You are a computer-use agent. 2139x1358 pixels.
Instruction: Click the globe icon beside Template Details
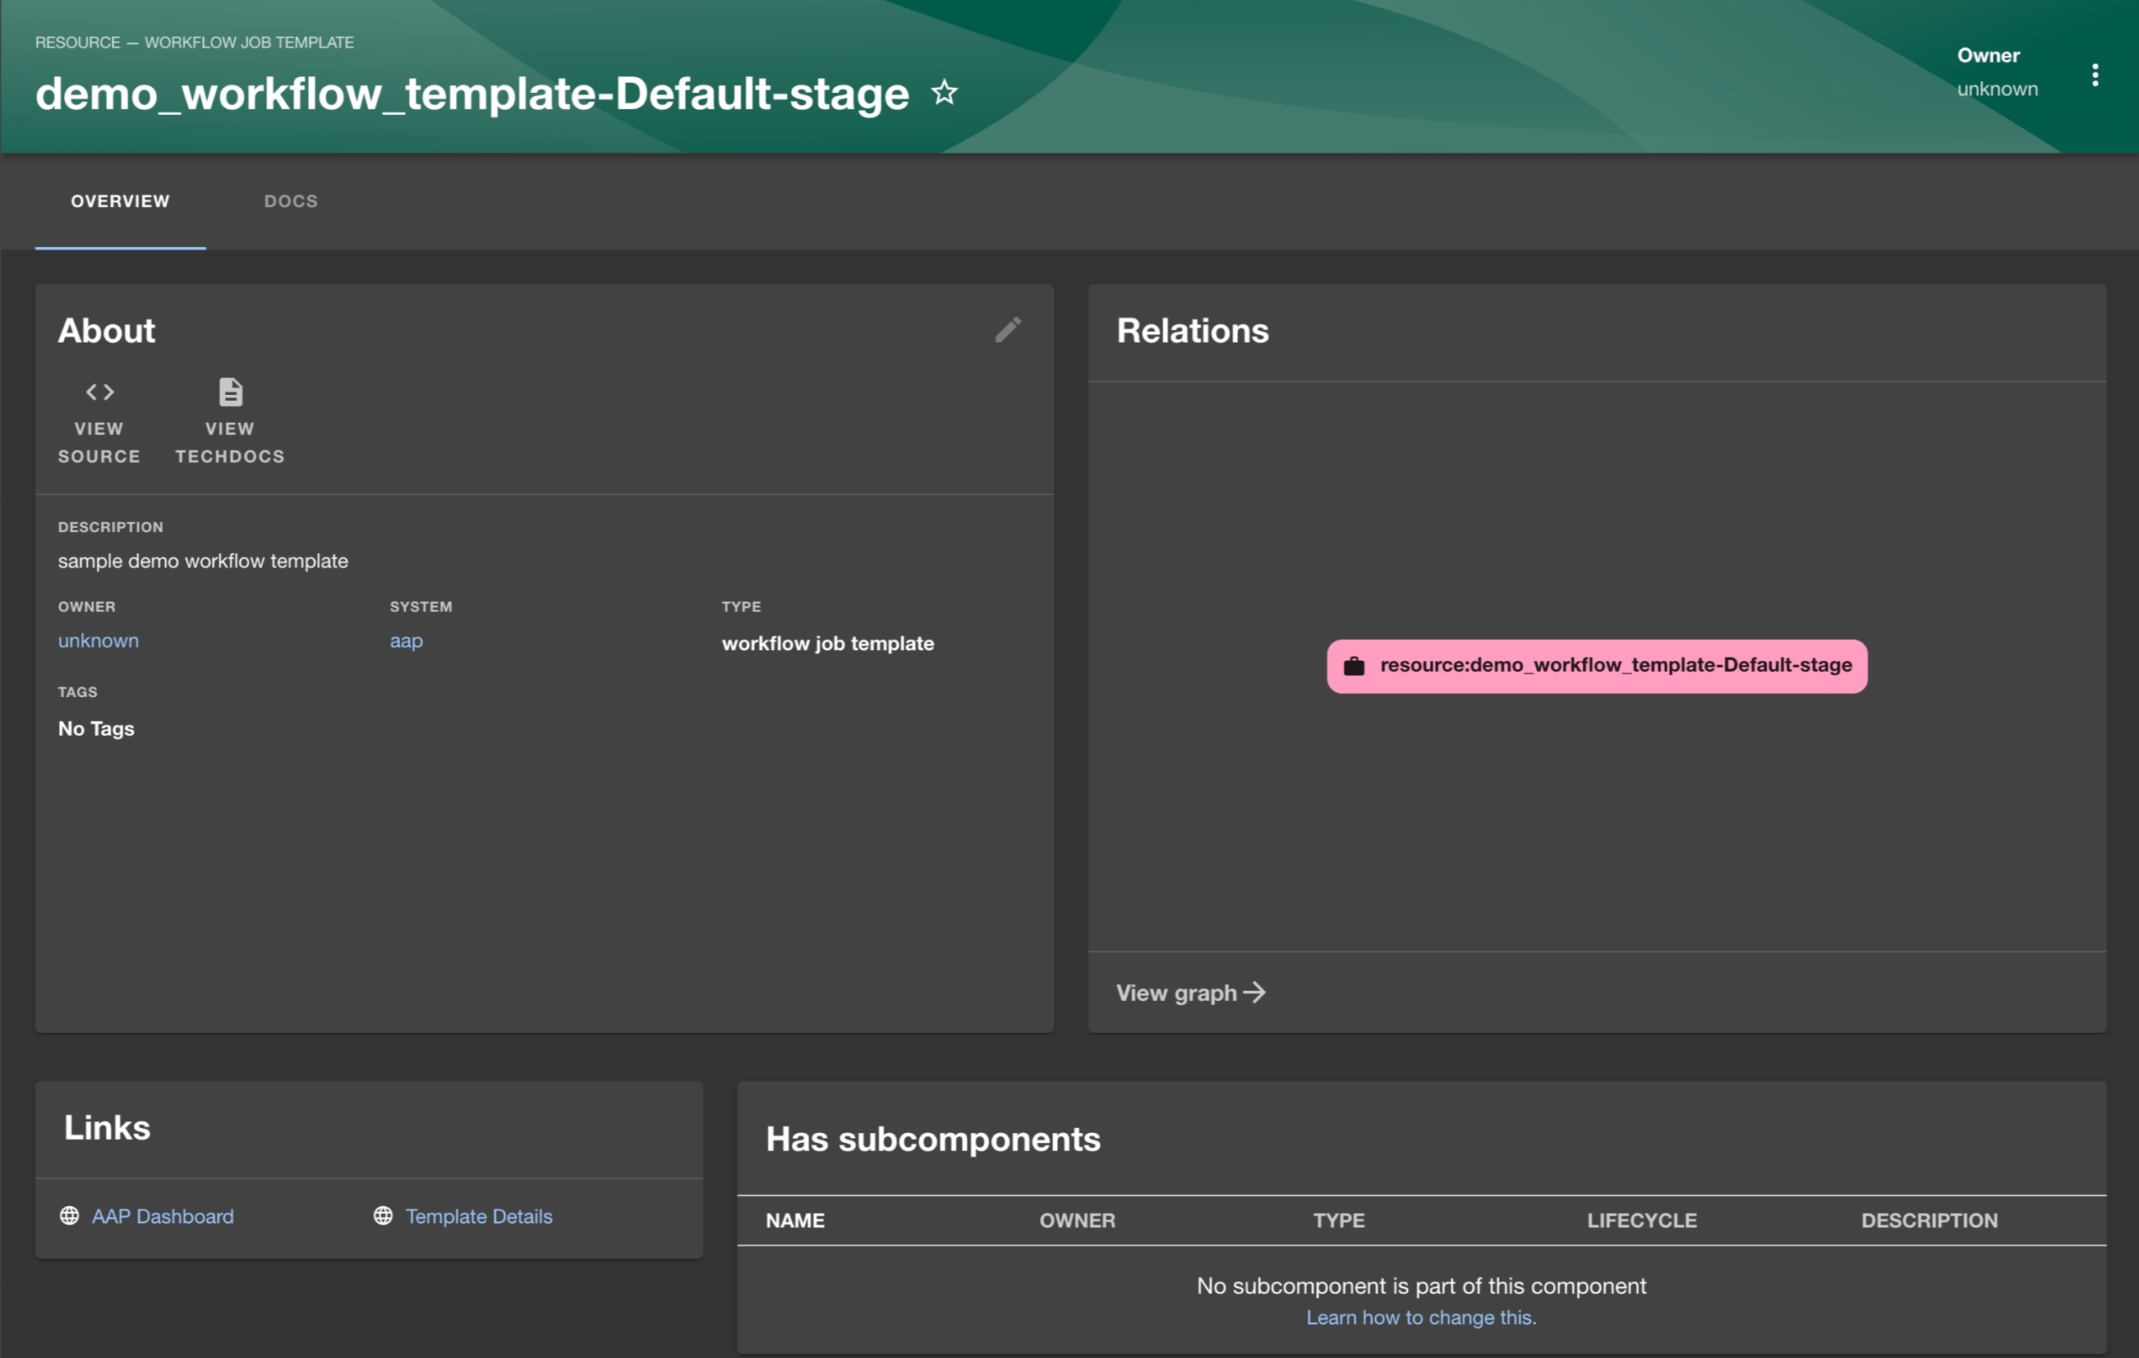click(x=383, y=1215)
